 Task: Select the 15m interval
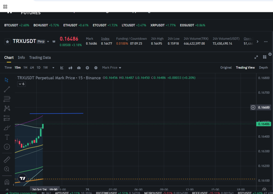[x=18, y=68]
